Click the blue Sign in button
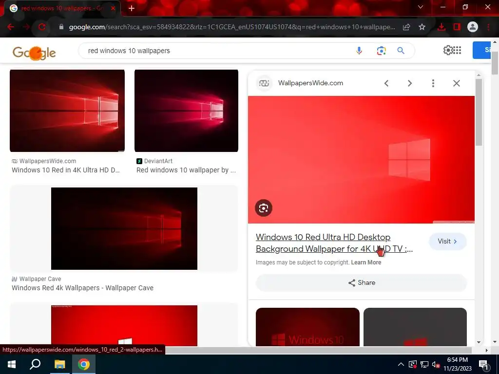The height and width of the screenshot is (374, 499). [x=482, y=50]
